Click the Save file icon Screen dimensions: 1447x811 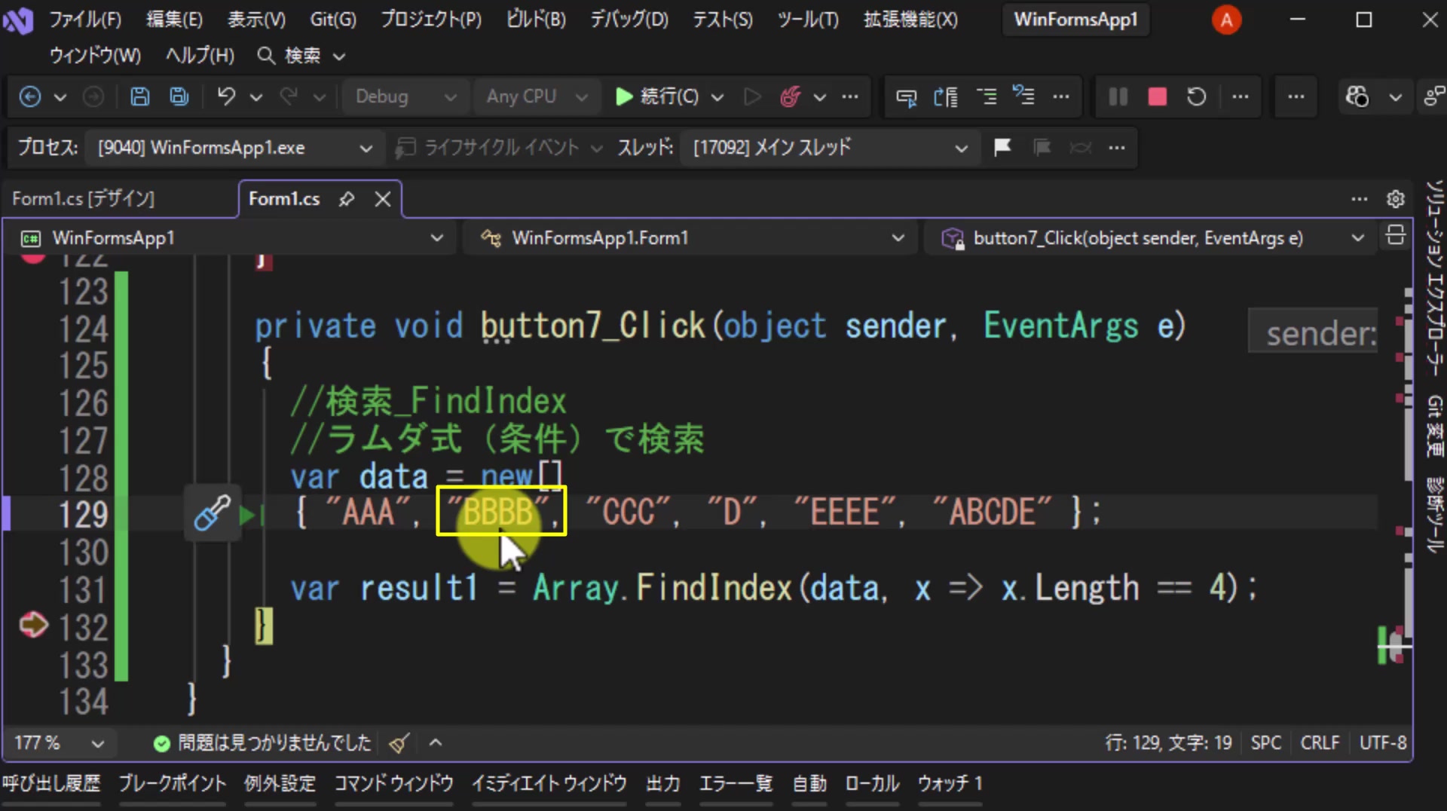click(139, 96)
